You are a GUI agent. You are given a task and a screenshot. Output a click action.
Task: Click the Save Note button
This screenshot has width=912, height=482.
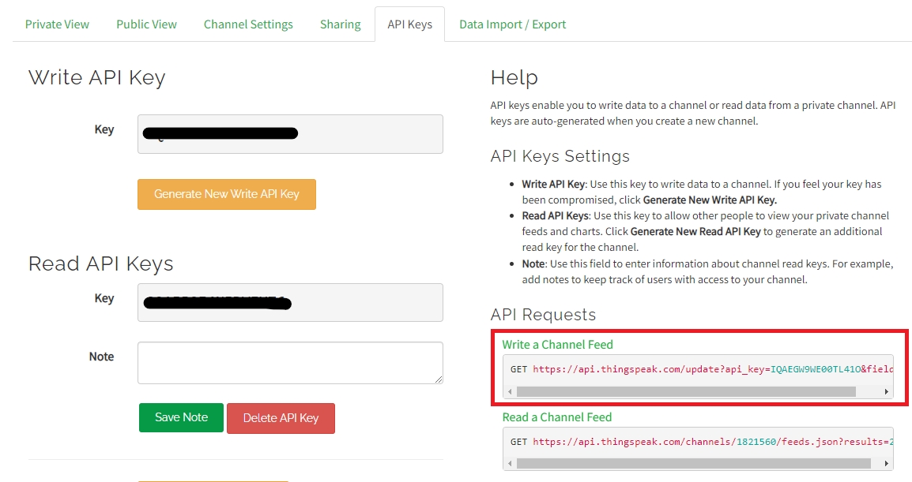181,417
